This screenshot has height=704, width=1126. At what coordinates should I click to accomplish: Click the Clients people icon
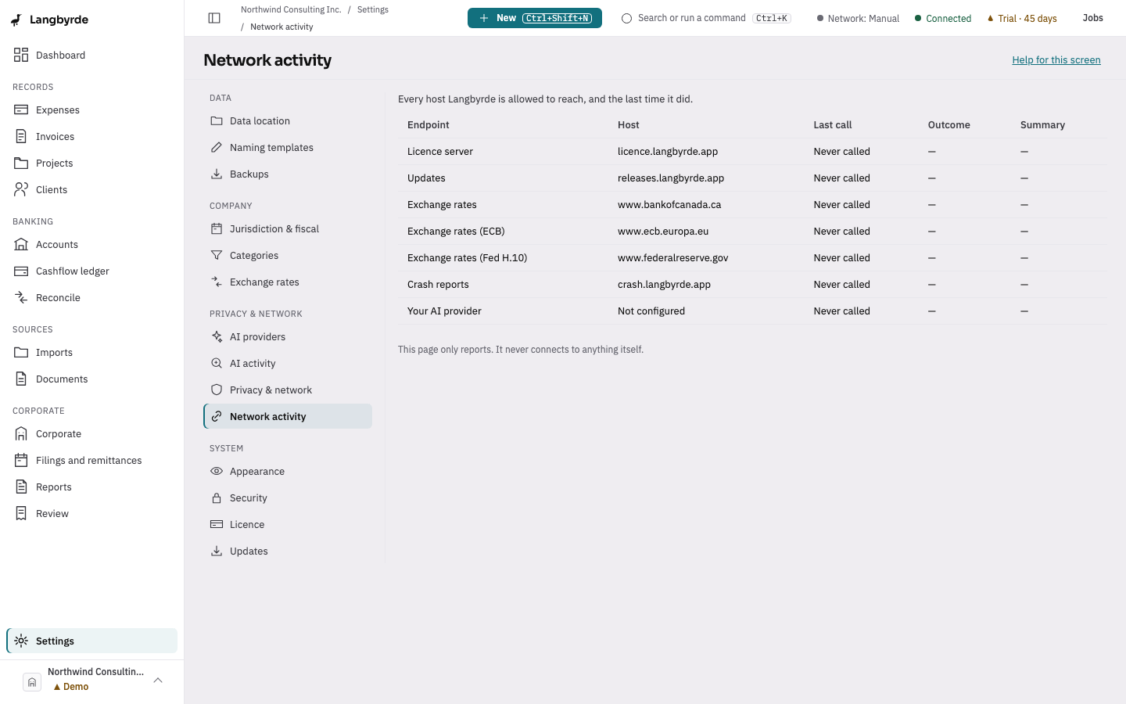click(x=21, y=189)
